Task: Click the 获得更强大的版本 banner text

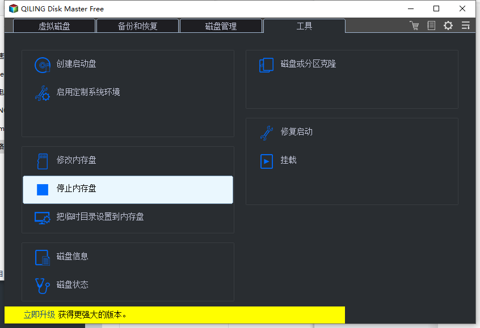Action: 92,314
